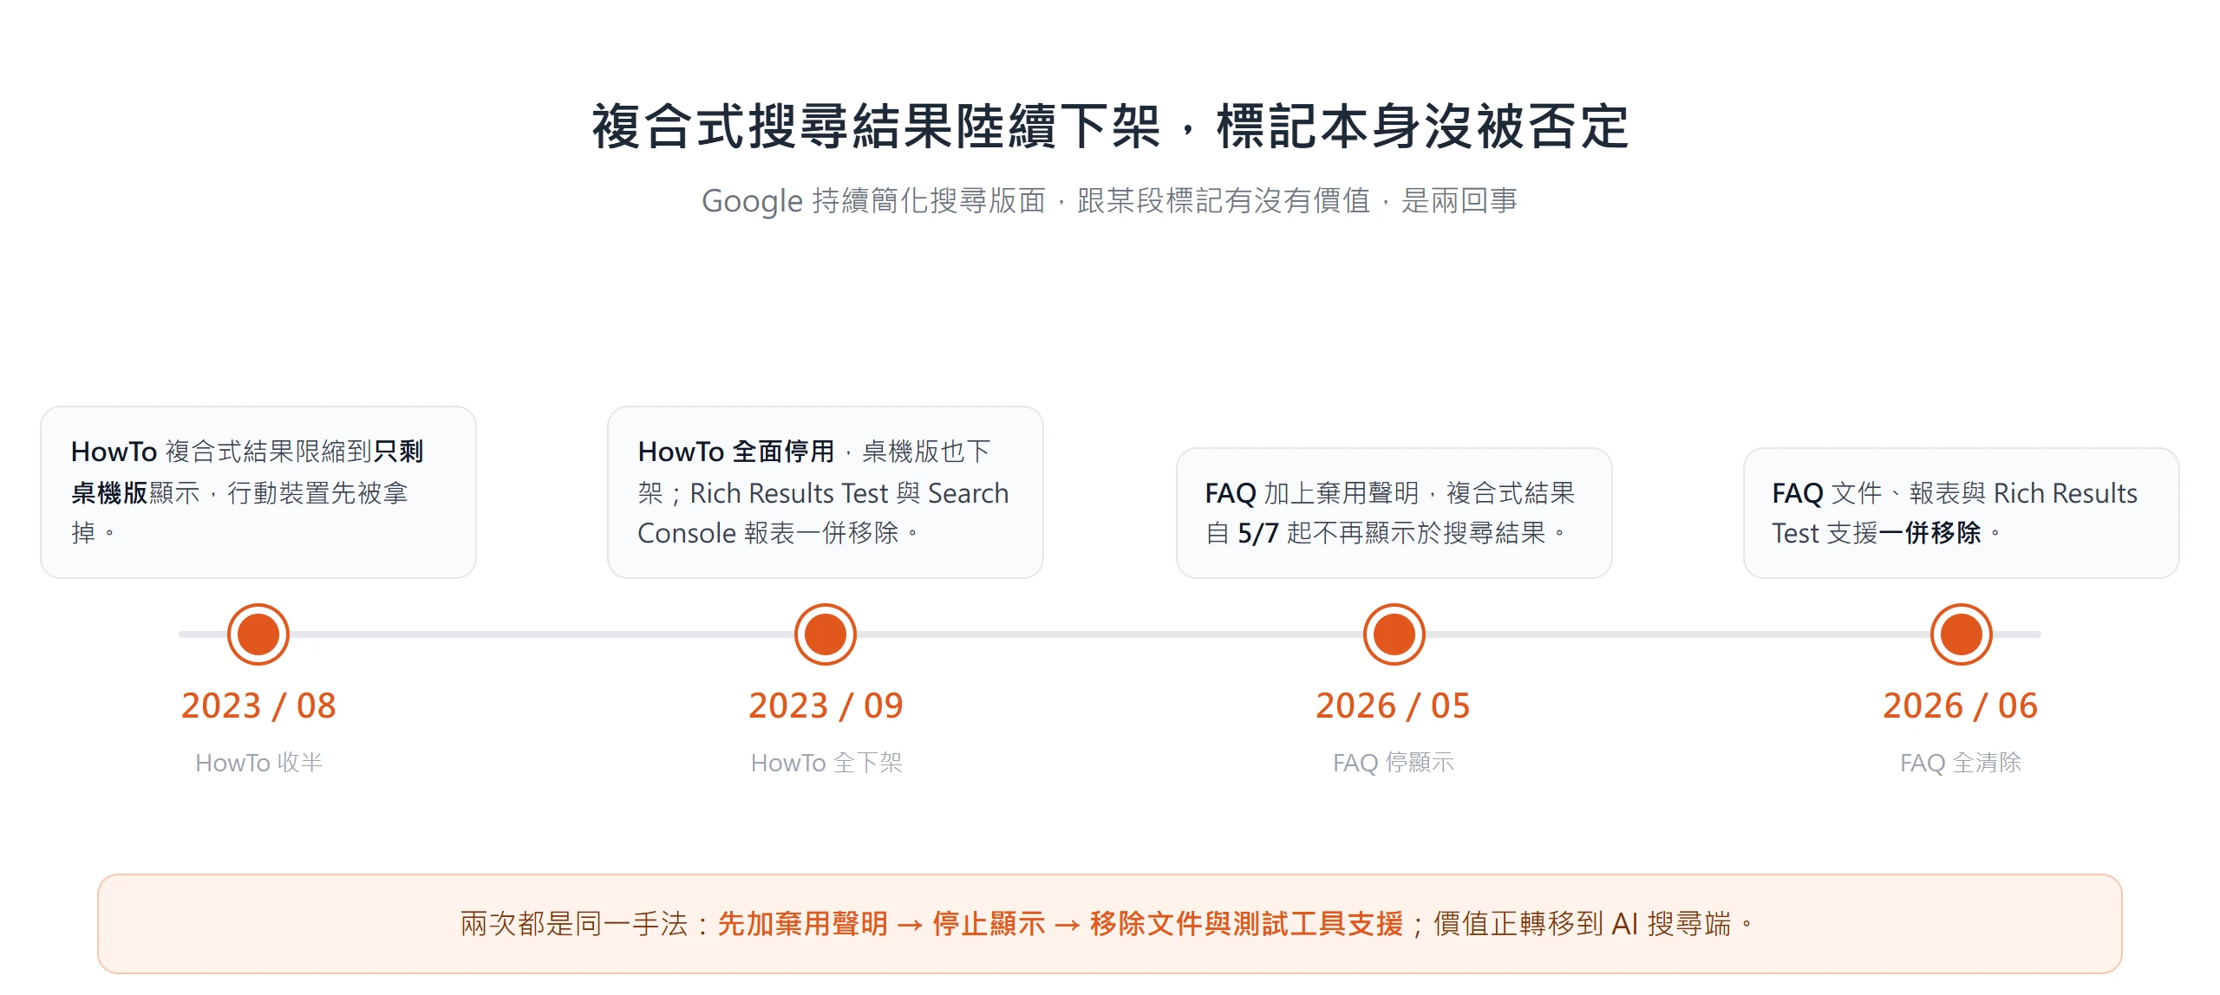
Task: Click the subtitle starting with Google 持續簡化搜尋版面
Action: coord(1110,201)
